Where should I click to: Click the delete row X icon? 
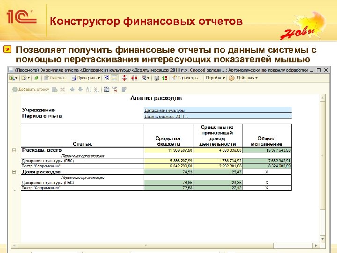[x=63, y=89]
